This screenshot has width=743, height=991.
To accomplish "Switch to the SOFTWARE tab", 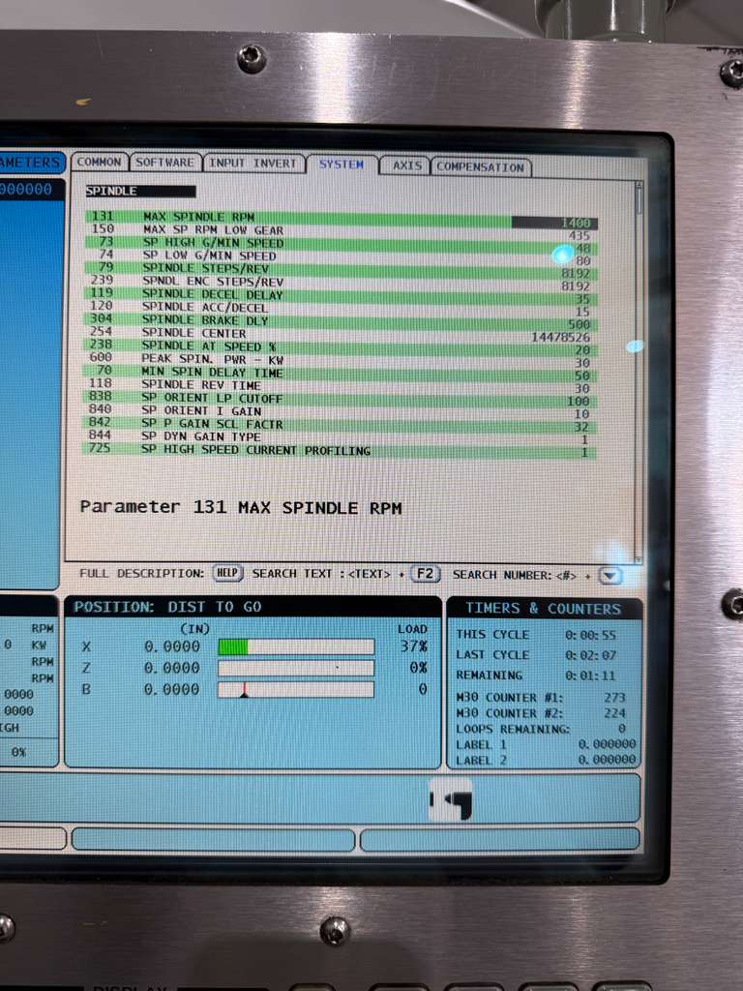I will coord(165,163).
